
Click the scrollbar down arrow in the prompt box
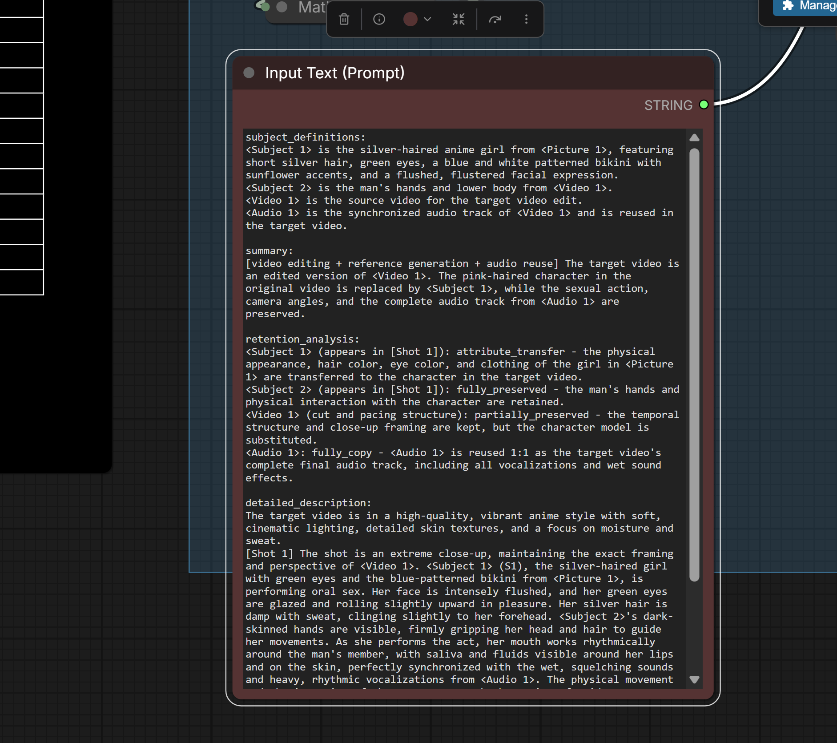pyautogui.click(x=694, y=679)
